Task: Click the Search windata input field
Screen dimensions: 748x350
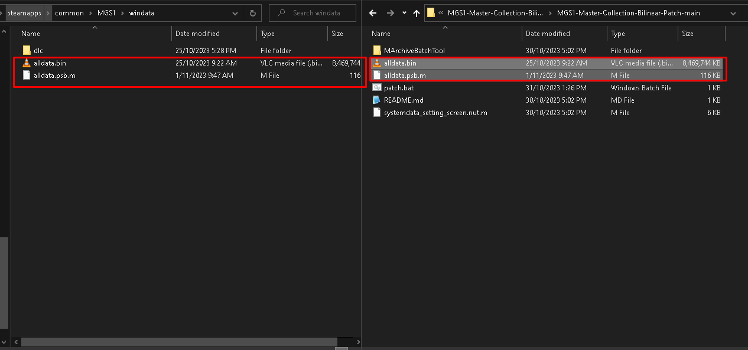Action: click(313, 13)
